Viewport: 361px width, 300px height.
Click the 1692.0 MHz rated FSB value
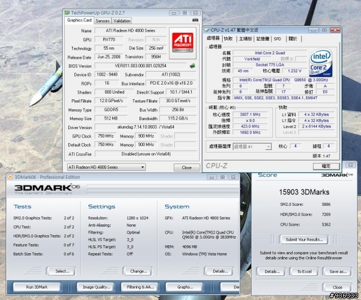(x=250, y=133)
